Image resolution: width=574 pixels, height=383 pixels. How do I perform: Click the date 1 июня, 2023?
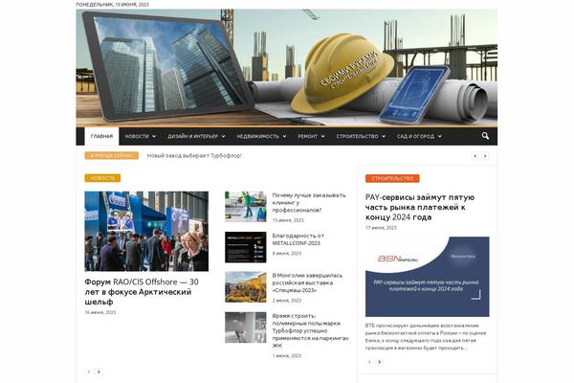pos(287,356)
